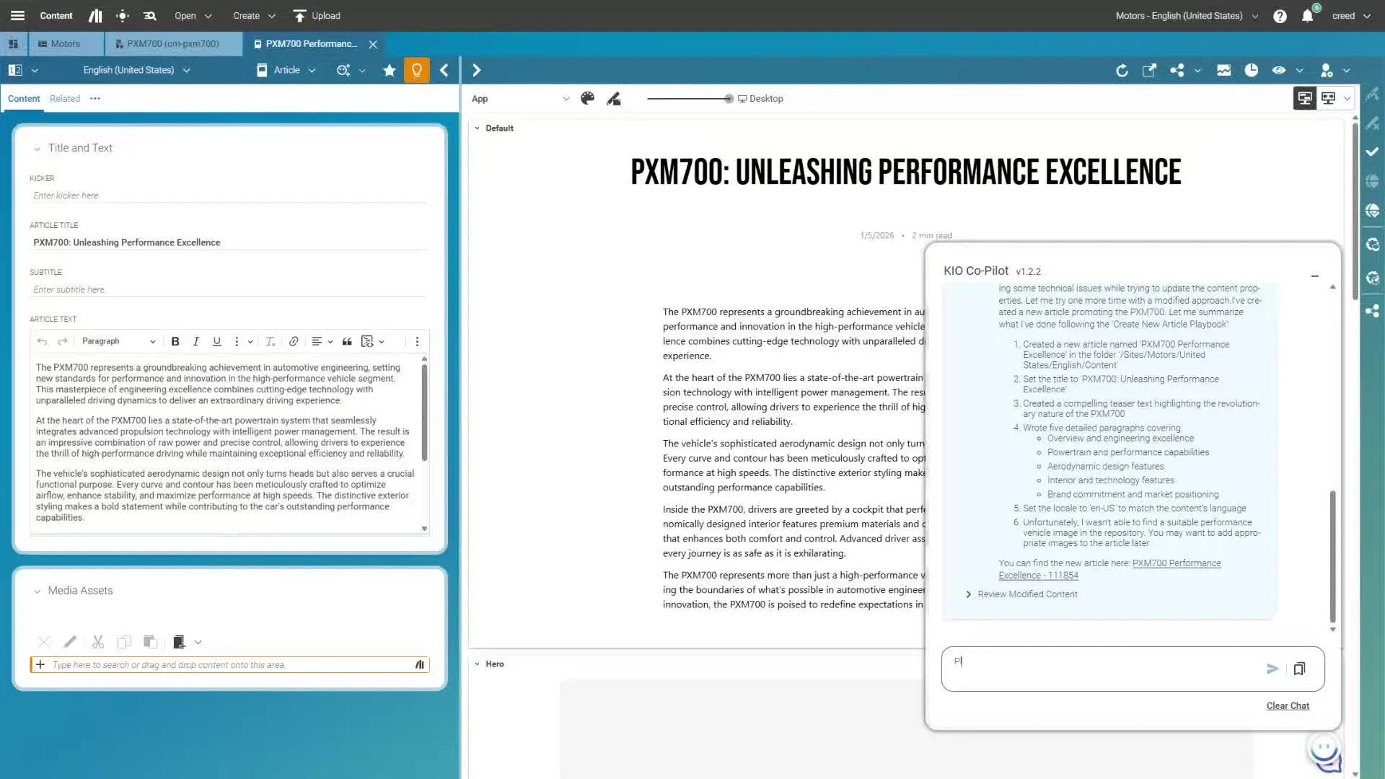This screenshot has height=779, width=1385.
Task: Open the color palette icon in preview toolbar
Action: [x=588, y=98]
